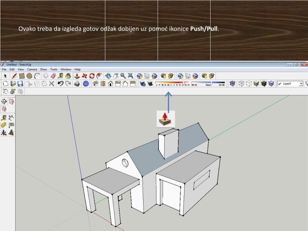Toggle Display Section Cuts
This screenshot has width=308, height=231.
click(4, 109)
